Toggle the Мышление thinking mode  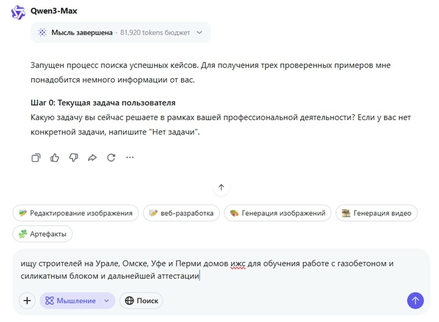coord(72,300)
